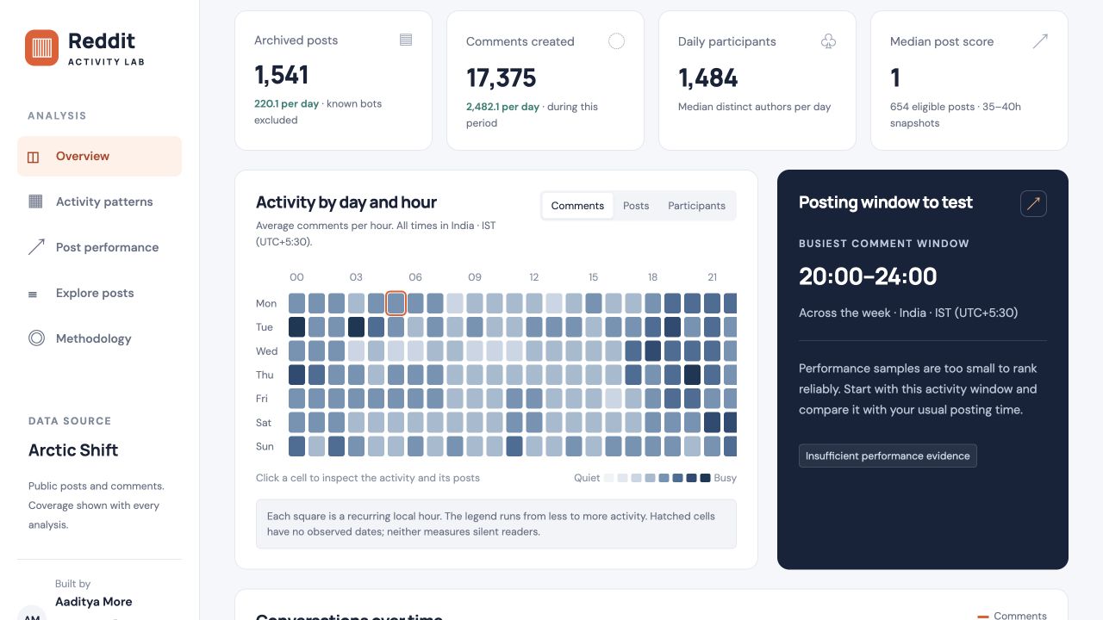Viewport: 1103px width, 620px height.
Task: Open the Methodology page
Action: click(x=100, y=338)
